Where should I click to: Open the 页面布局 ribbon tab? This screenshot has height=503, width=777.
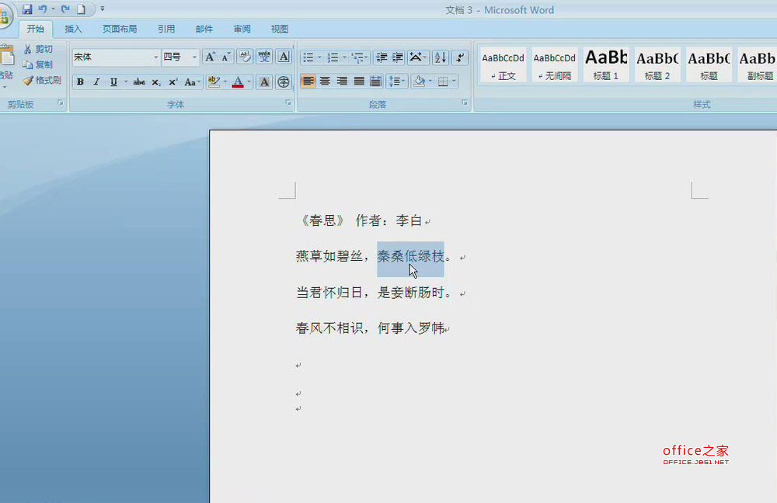pos(120,29)
